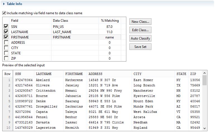Click city Hyattsville
Viewport: 215px width, 134px height.
(x=144, y=96)
